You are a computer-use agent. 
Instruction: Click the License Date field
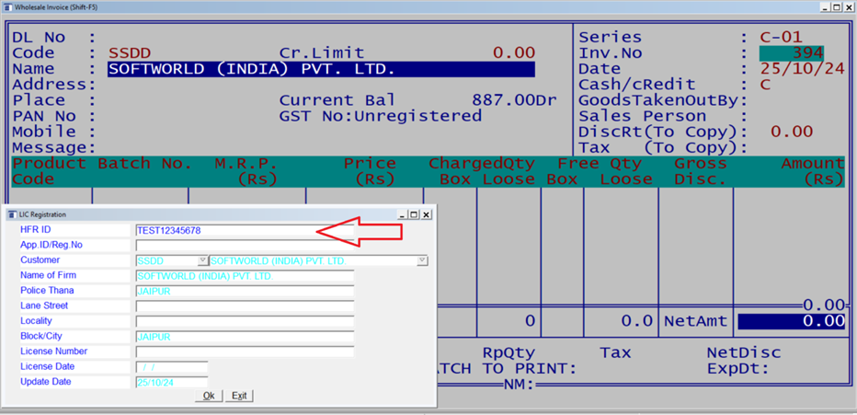coord(172,367)
